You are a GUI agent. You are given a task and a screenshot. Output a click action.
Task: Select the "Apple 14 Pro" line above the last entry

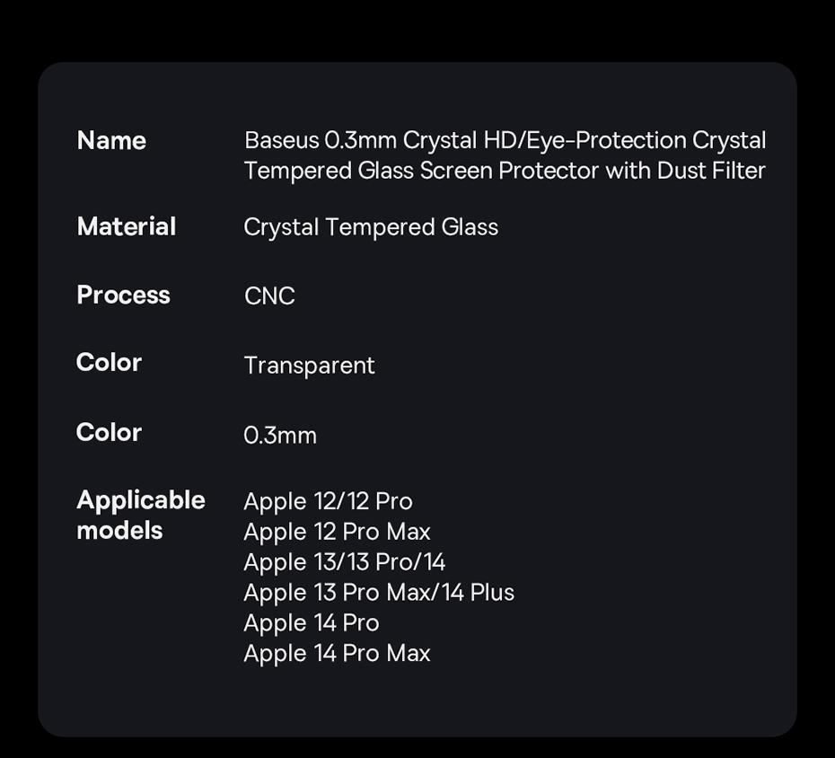[x=312, y=623]
